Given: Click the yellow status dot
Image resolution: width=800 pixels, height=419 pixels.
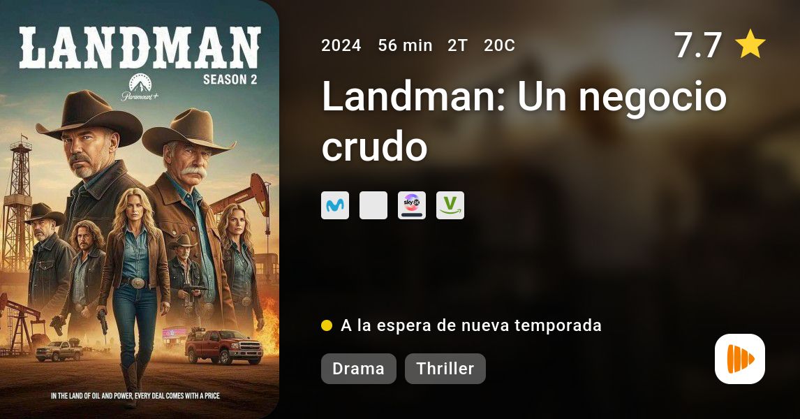Looking at the screenshot, I should [x=327, y=325].
